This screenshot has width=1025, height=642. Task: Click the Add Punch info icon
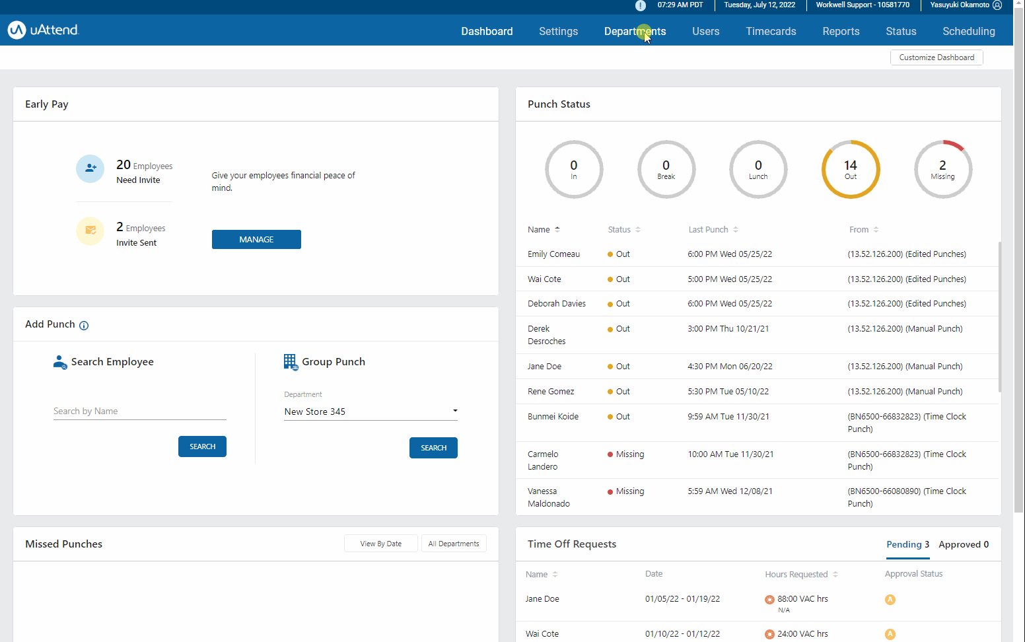click(x=83, y=325)
